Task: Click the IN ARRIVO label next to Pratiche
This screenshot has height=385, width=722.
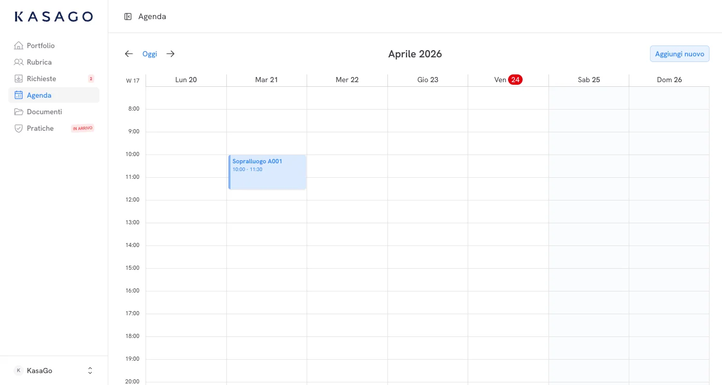Action: coord(83,128)
